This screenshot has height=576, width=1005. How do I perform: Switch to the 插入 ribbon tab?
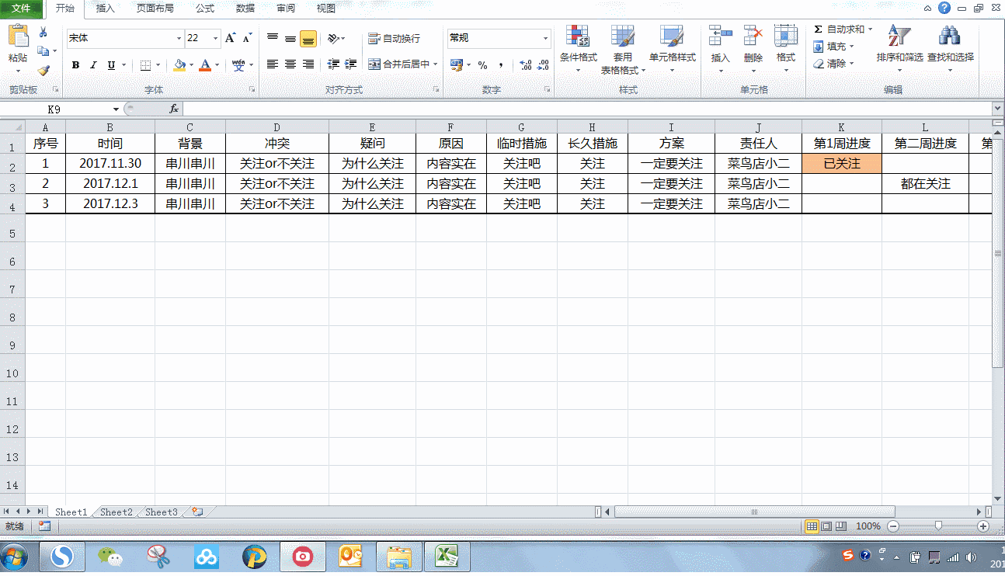click(105, 9)
